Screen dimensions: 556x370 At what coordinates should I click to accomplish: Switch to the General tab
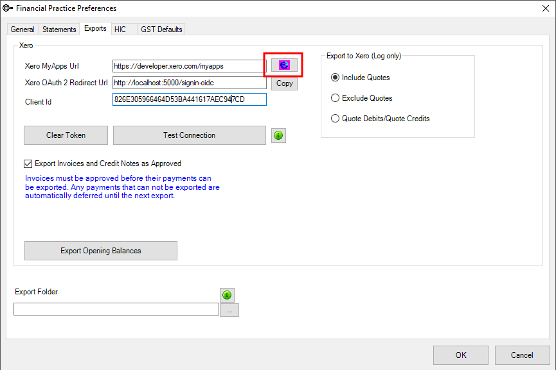click(22, 29)
